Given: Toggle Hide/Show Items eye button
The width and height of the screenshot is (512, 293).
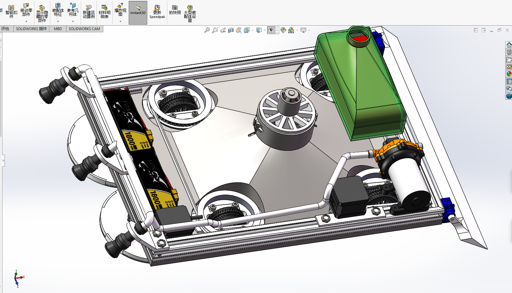Looking at the screenshot, I should pos(271,30).
